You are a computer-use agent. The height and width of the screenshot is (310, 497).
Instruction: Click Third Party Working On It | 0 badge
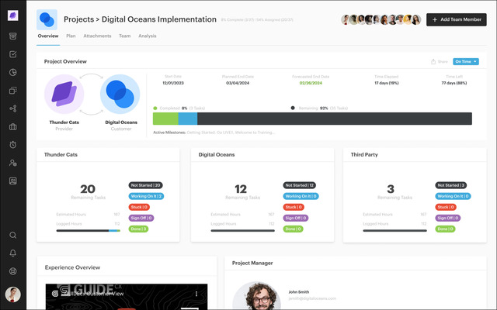[453, 196]
